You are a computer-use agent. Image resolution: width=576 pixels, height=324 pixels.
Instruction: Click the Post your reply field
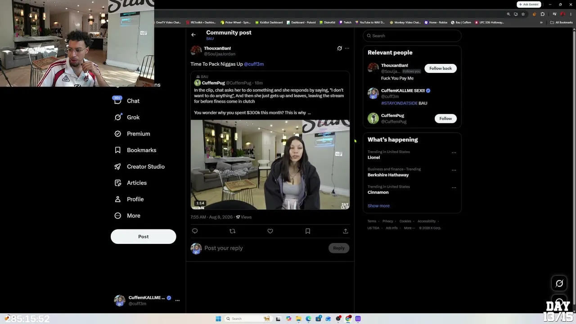[265, 248]
